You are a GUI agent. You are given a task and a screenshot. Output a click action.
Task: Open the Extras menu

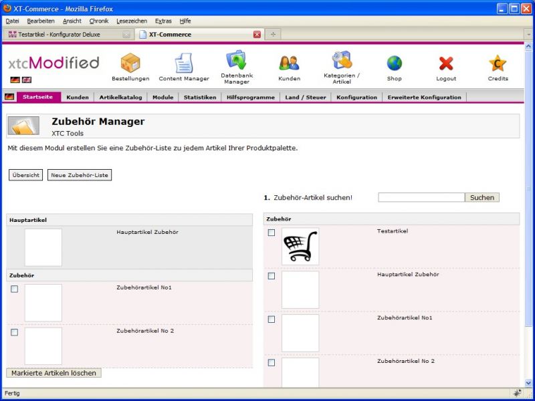tap(163, 21)
